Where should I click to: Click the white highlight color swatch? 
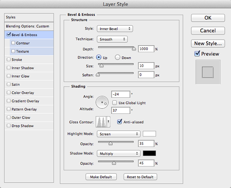(x=149, y=134)
